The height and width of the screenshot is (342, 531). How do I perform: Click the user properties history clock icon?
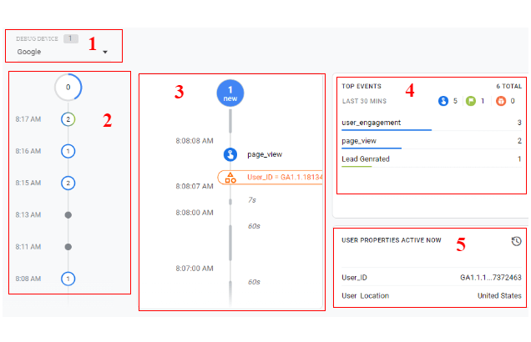point(516,241)
